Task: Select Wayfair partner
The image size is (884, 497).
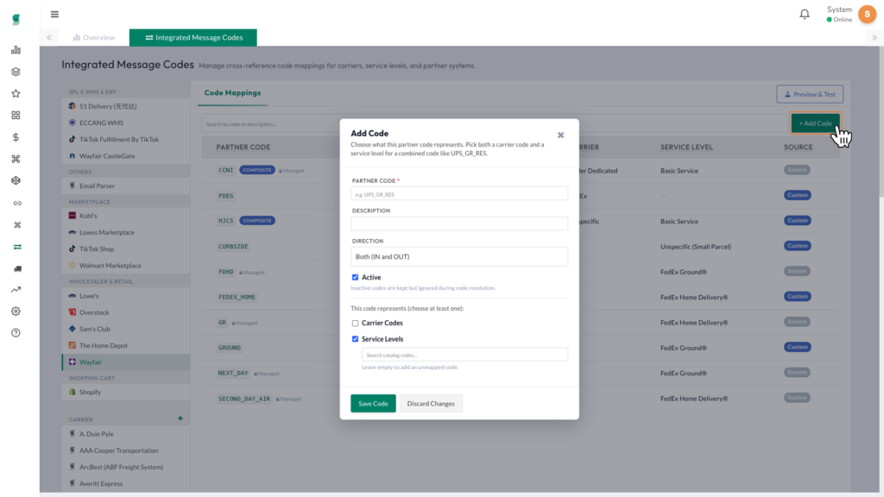Action: (126, 362)
